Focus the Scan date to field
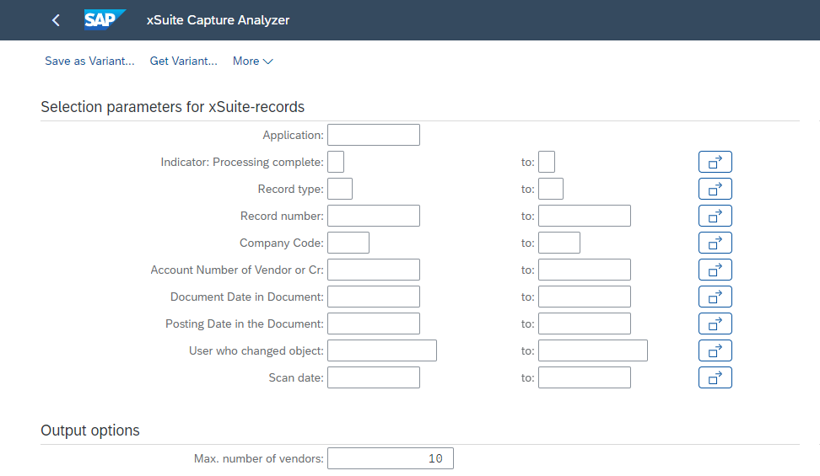This screenshot has height=476, width=820. click(584, 377)
